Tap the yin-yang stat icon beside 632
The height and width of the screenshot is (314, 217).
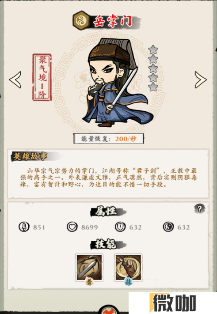click(x=168, y=227)
